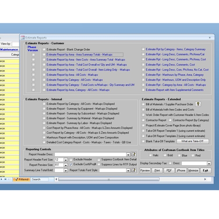The height and width of the screenshot is (219, 219).
Task: Check Detailed Cost Category Report for QB Use
Action: [x=44, y=142]
